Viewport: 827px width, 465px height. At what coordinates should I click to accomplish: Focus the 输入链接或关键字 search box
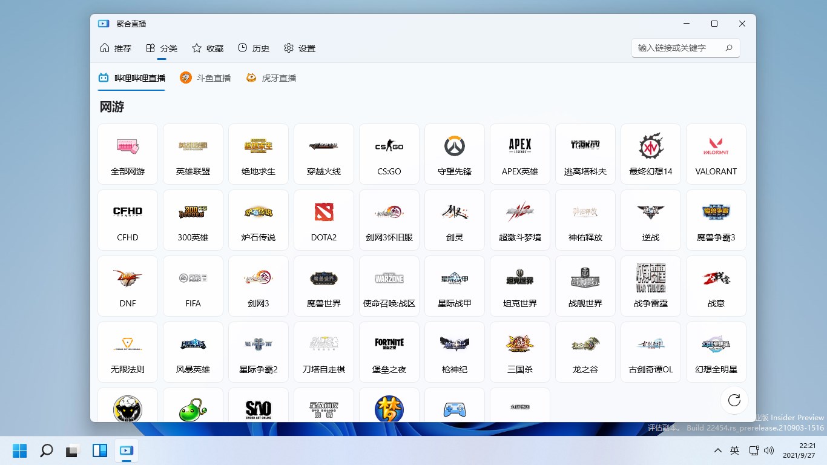pyautogui.click(x=685, y=48)
